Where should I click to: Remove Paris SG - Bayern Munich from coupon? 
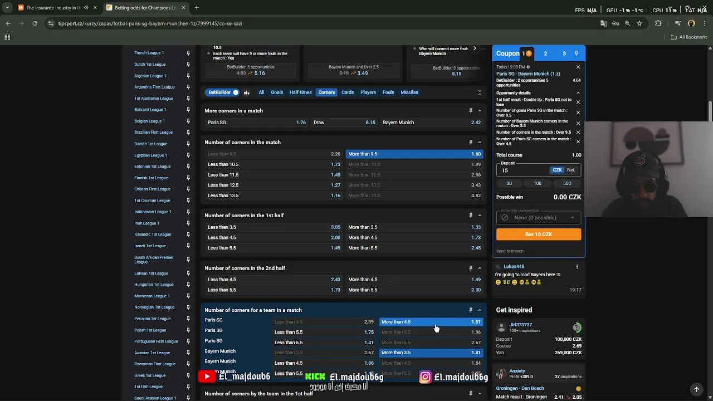(x=578, y=67)
